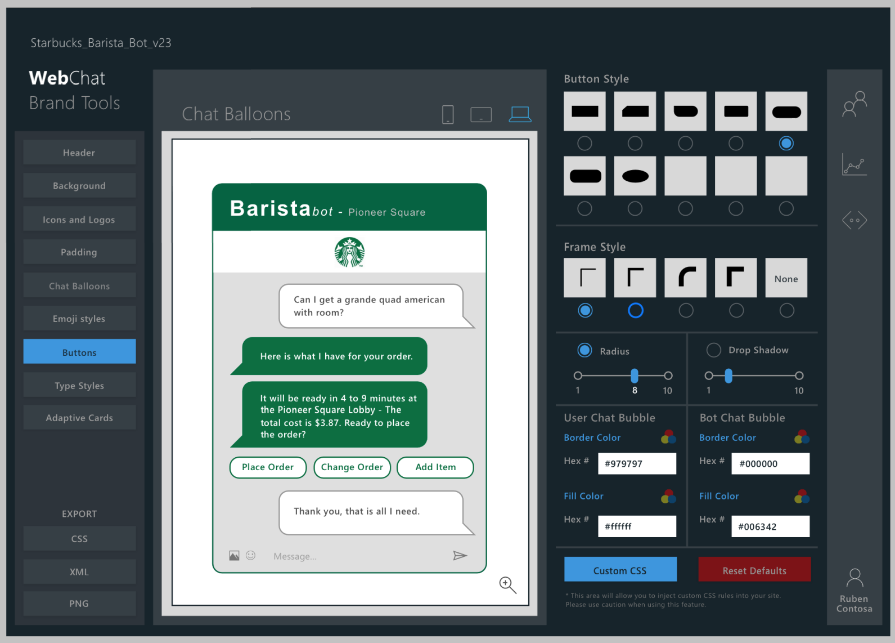Click Reset Defaults button

pyautogui.click(x=754, y=569)
